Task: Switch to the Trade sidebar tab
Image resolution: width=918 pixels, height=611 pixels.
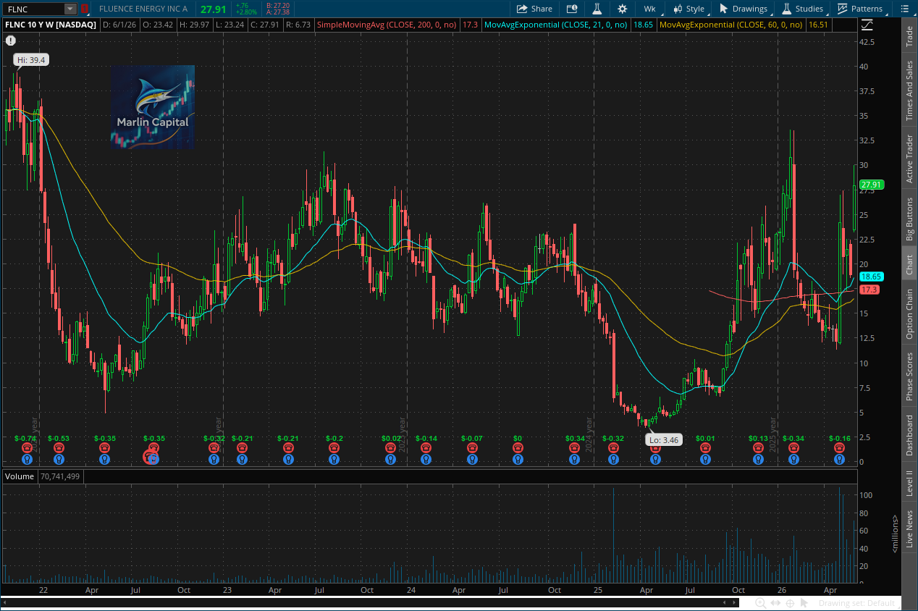Action: pos(909,38)
